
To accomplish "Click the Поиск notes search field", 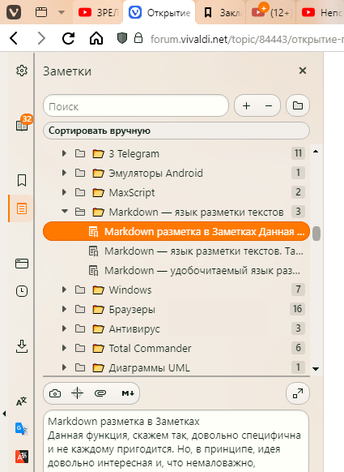I will point(136,106).
